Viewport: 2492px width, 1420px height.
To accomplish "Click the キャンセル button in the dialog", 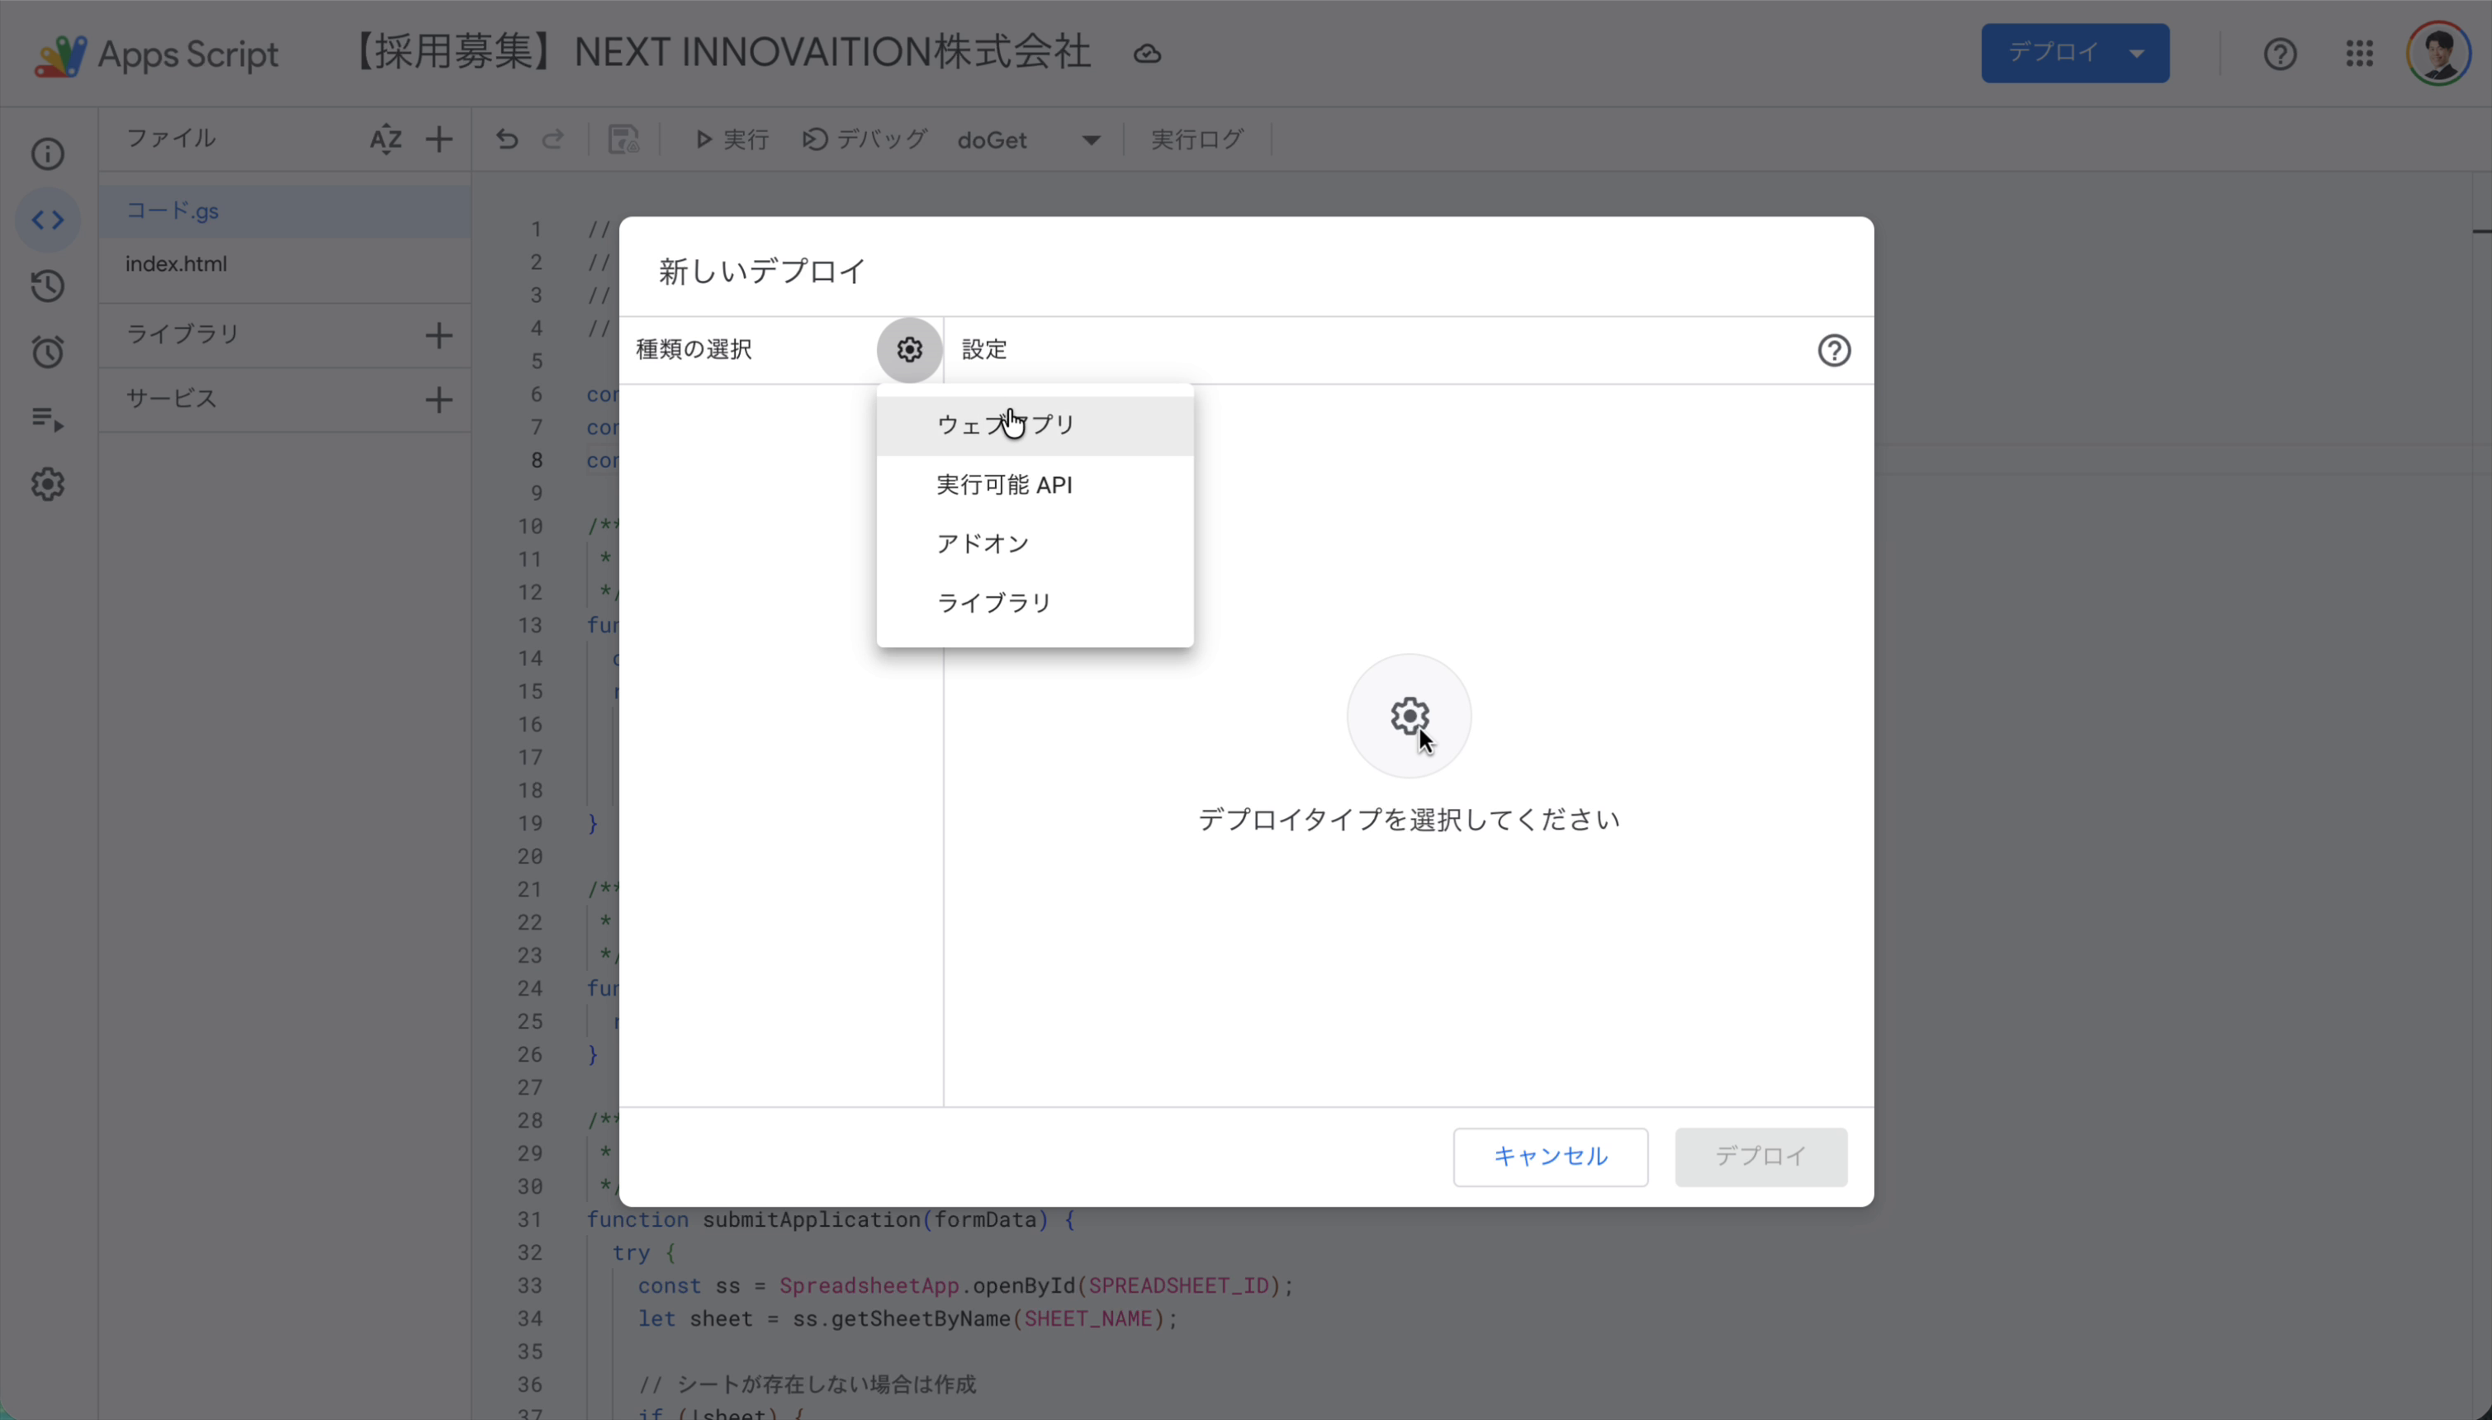I will (x=1549, y=1156).
